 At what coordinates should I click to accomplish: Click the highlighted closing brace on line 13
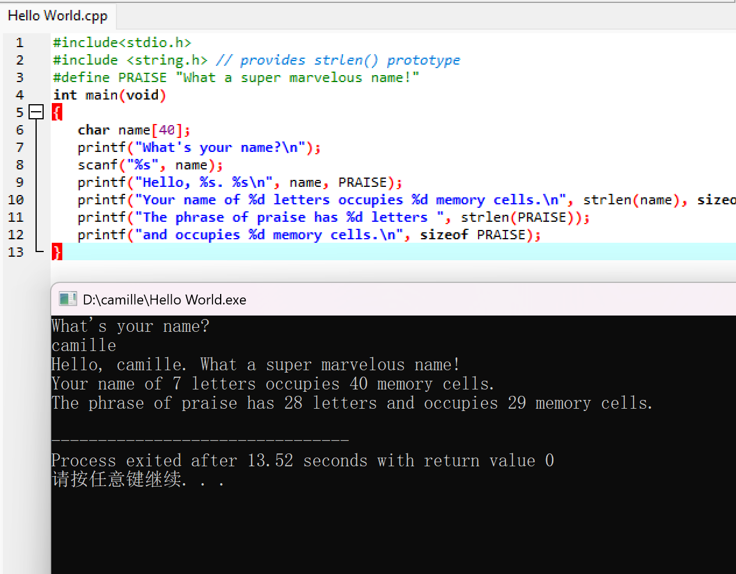pyautogui.click(x=56, y=251)
